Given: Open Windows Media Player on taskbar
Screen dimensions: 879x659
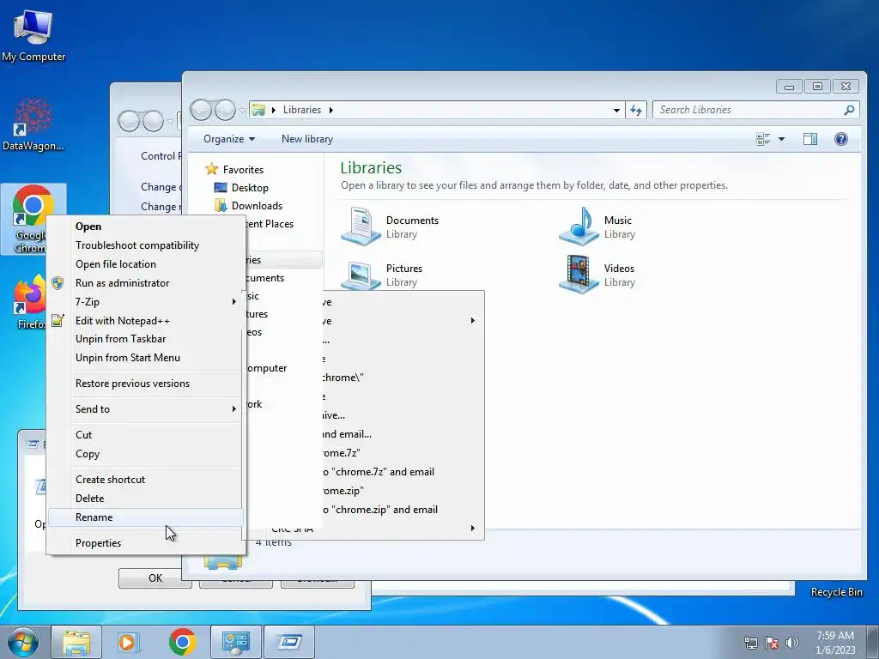Looking at the screenshot, I should point(129,642).
